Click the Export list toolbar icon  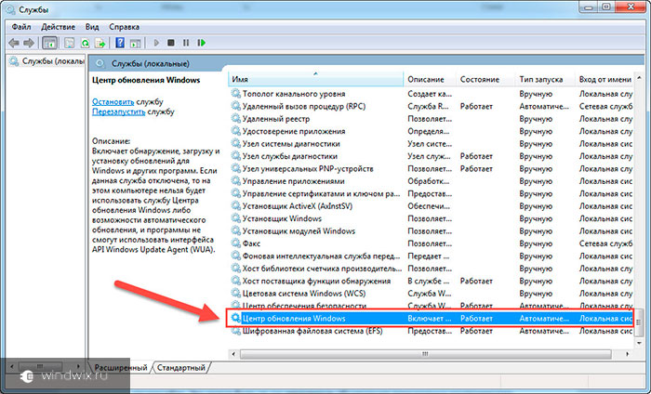tap(100, 43)
